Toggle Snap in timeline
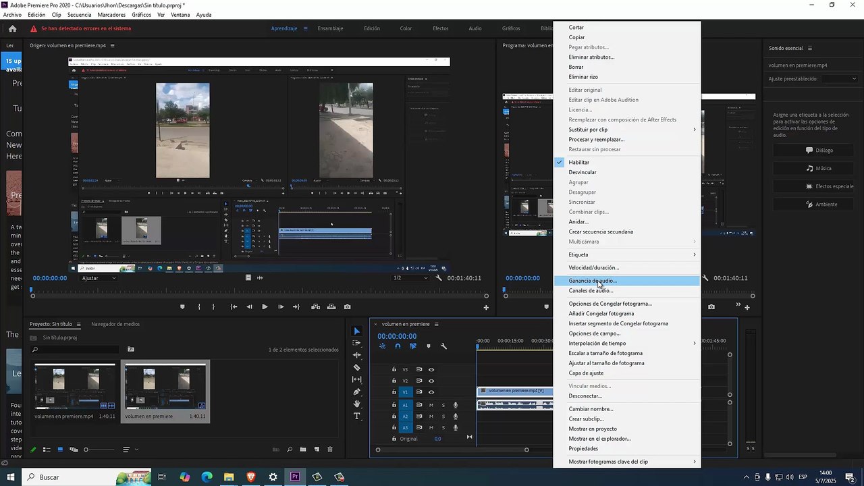This screenshot has width=864, height=486. [x=398, y=346]
